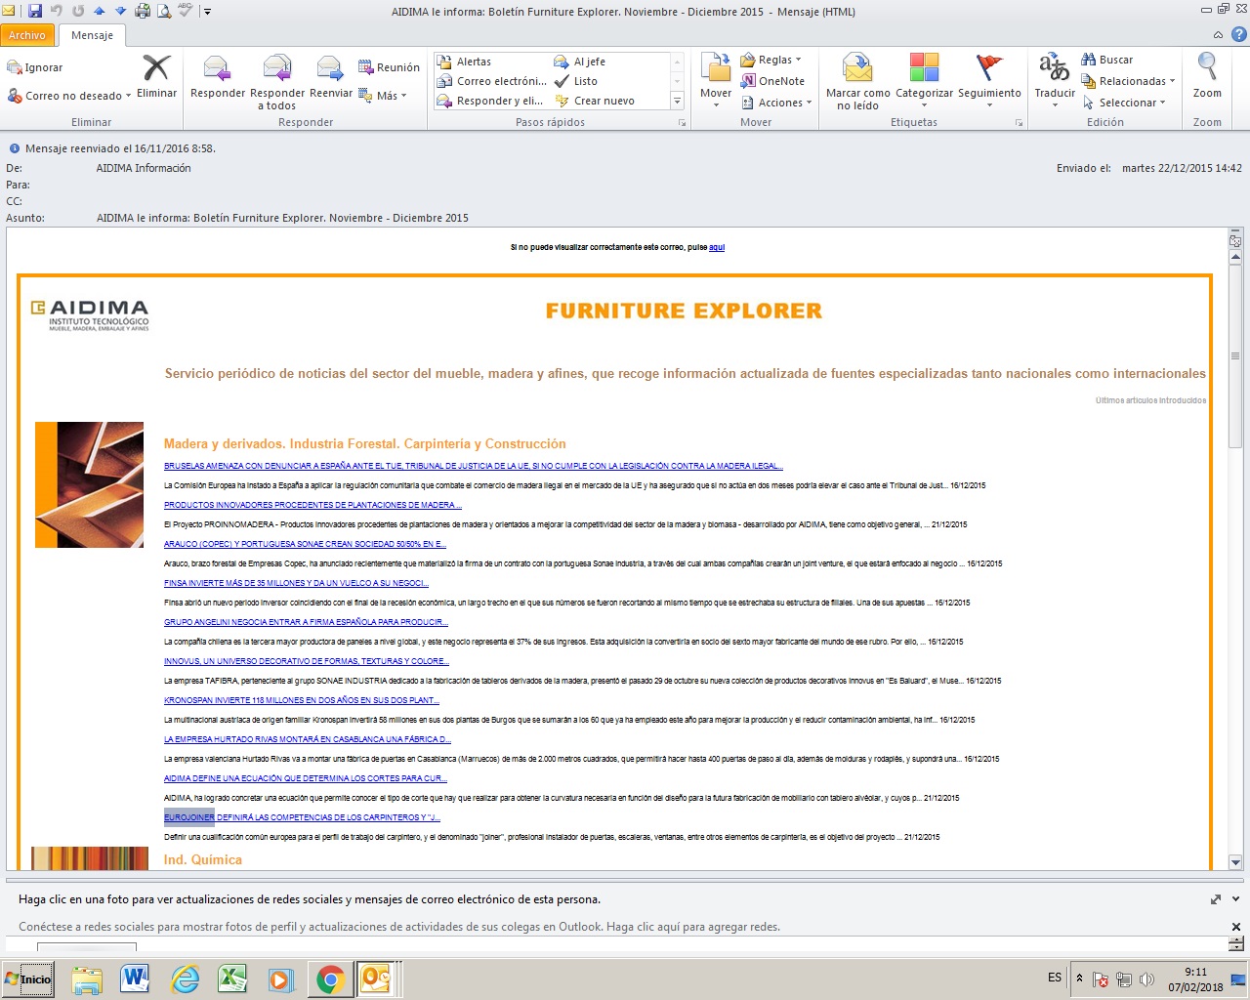Expand the people pane chevron

click(x=1235, y=899)
